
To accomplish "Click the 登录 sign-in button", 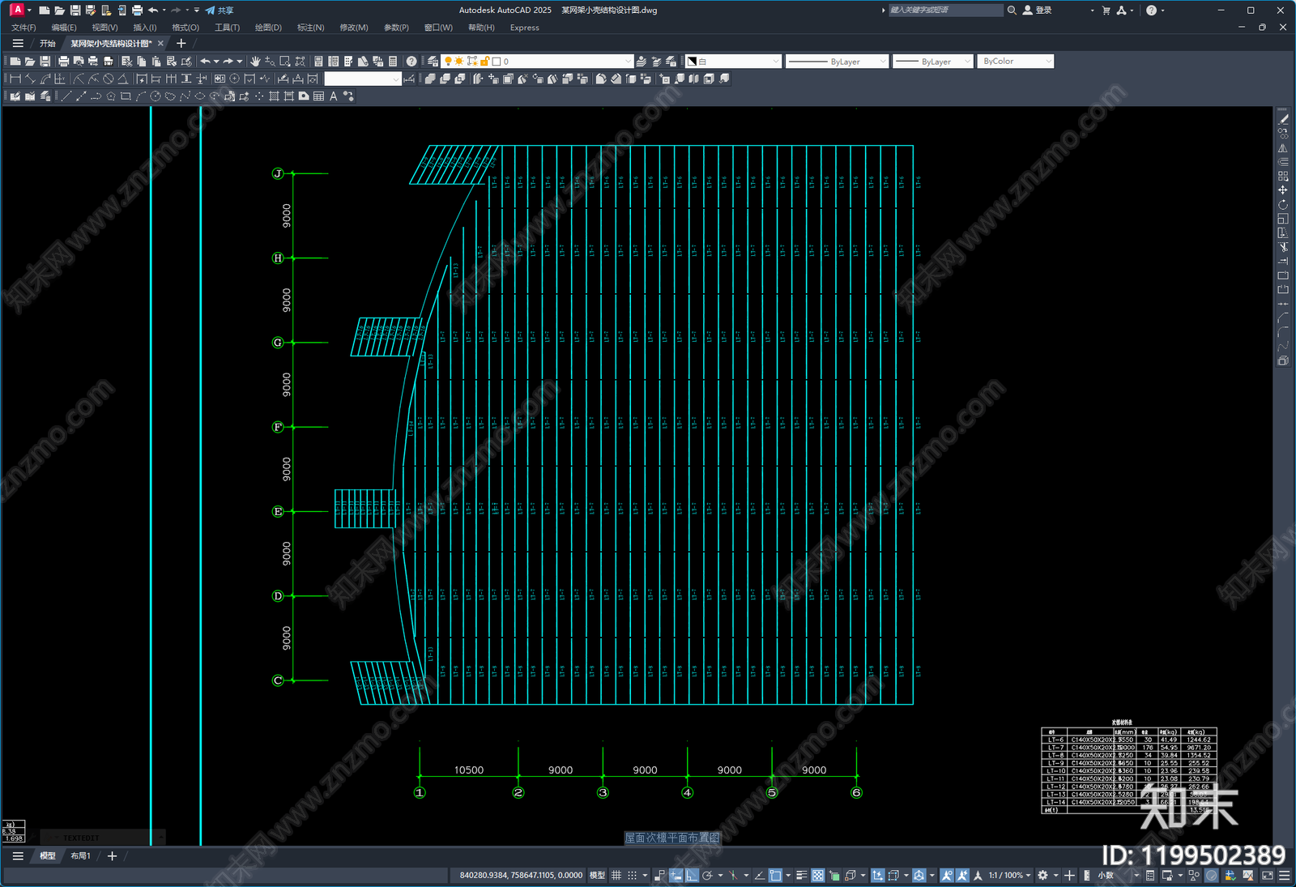I will pos(1038,11).
